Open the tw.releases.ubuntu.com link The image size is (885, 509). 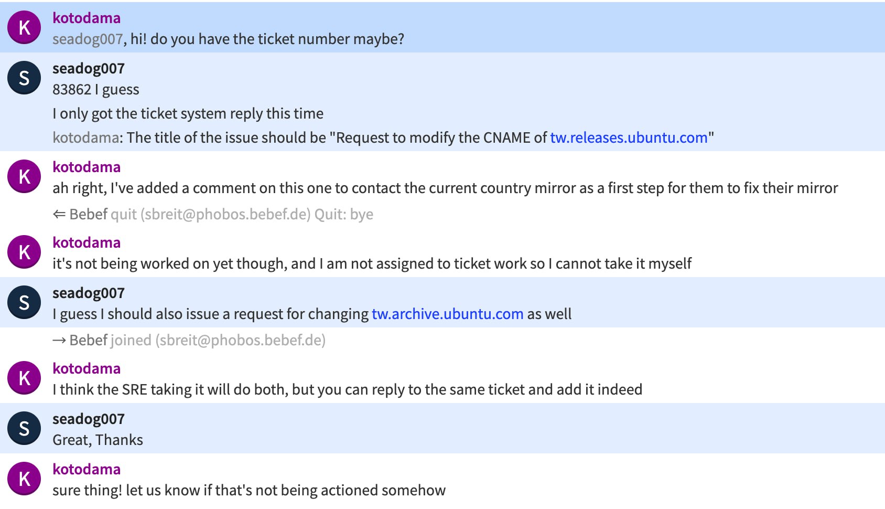(629, 137)
